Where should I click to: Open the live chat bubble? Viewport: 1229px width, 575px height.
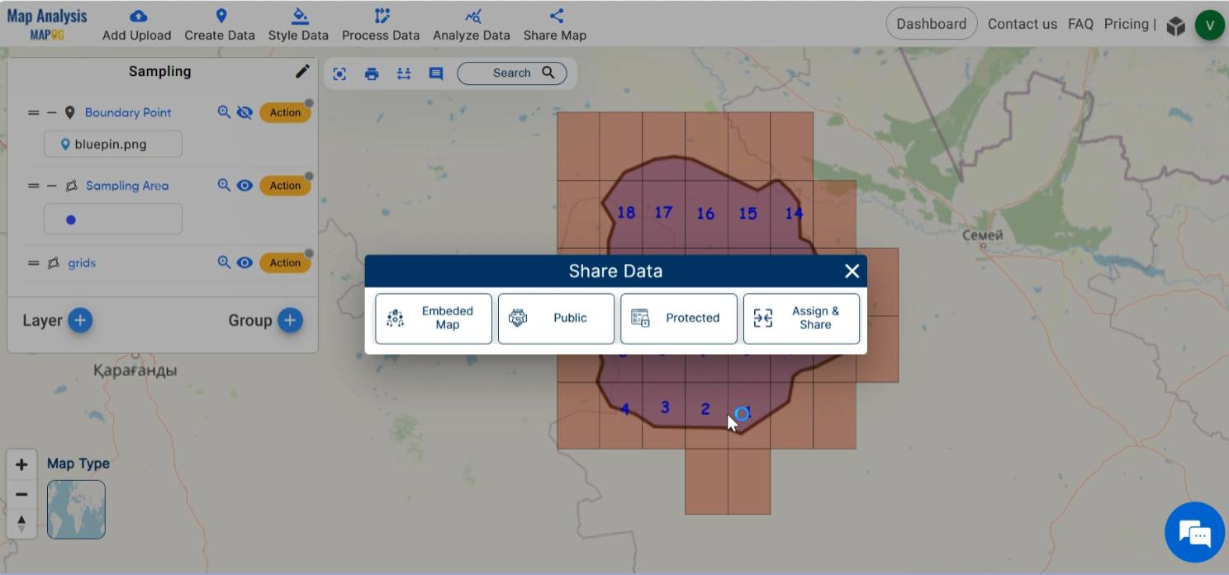point(1194,532)
